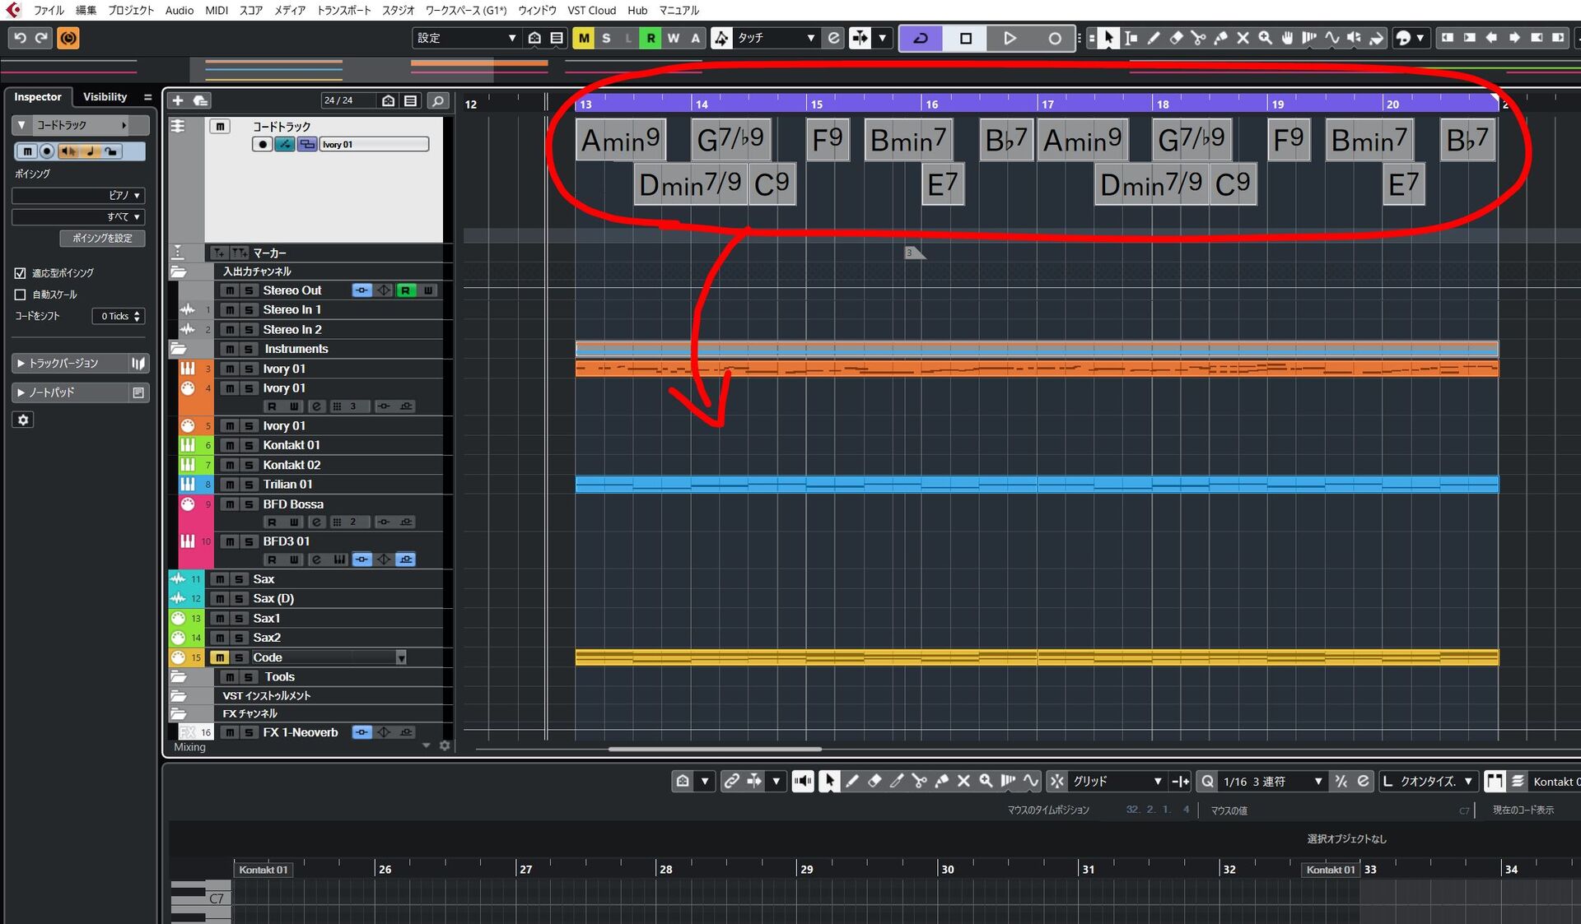The image size is (1581, 924).
Task: Open the トランスポート menu
Action: tap(343, 11)
